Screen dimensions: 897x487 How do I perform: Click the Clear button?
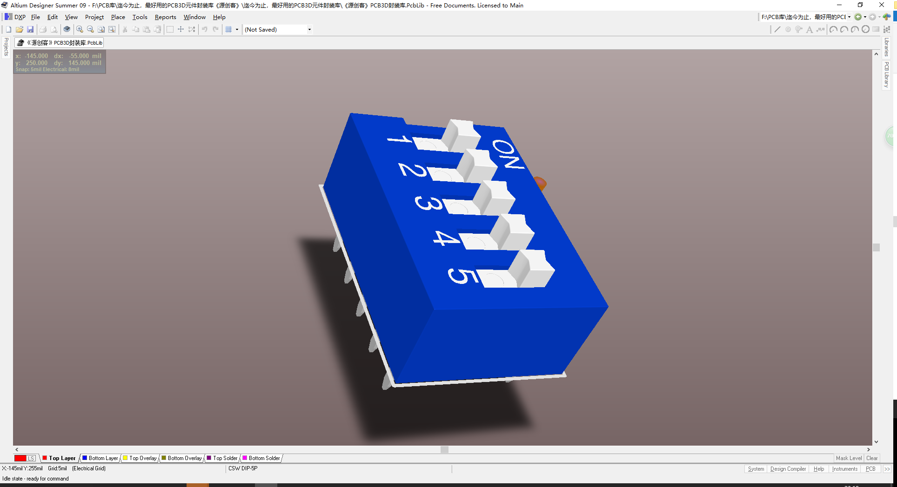872,458
